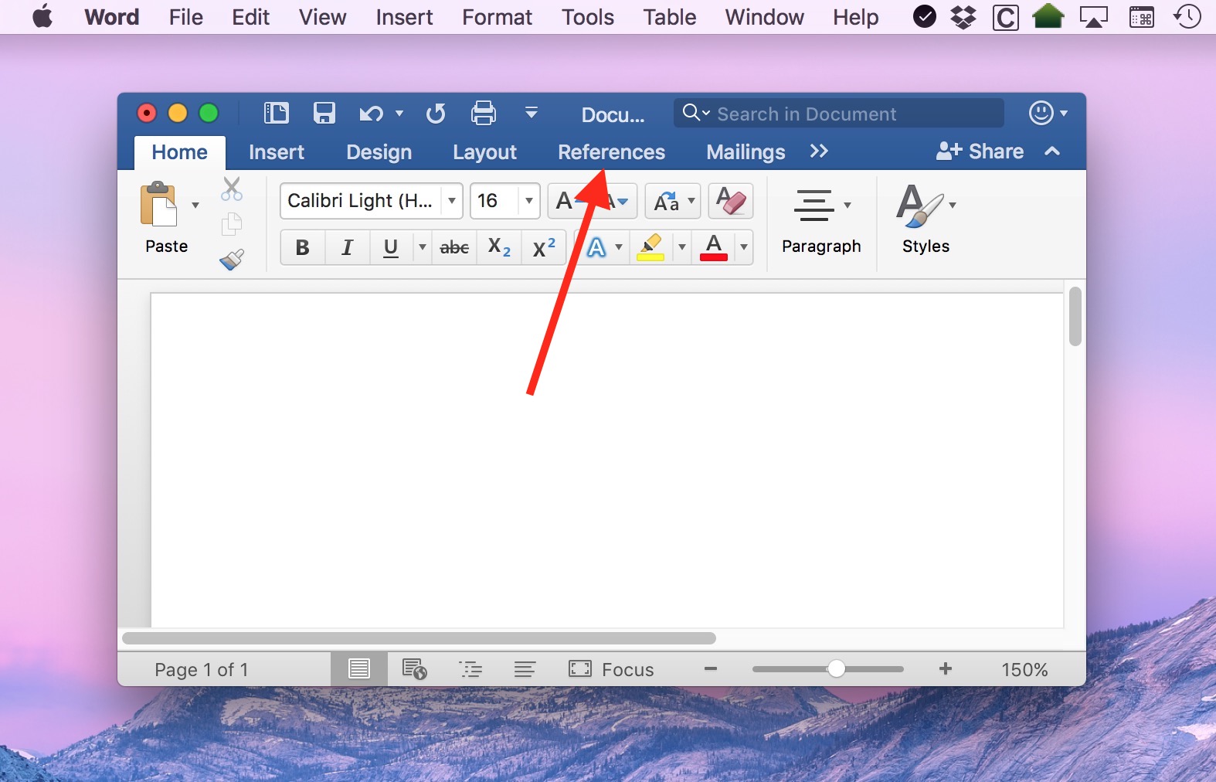
Task: Click the Redo circular arrow icon
Action: pos(436,114)
